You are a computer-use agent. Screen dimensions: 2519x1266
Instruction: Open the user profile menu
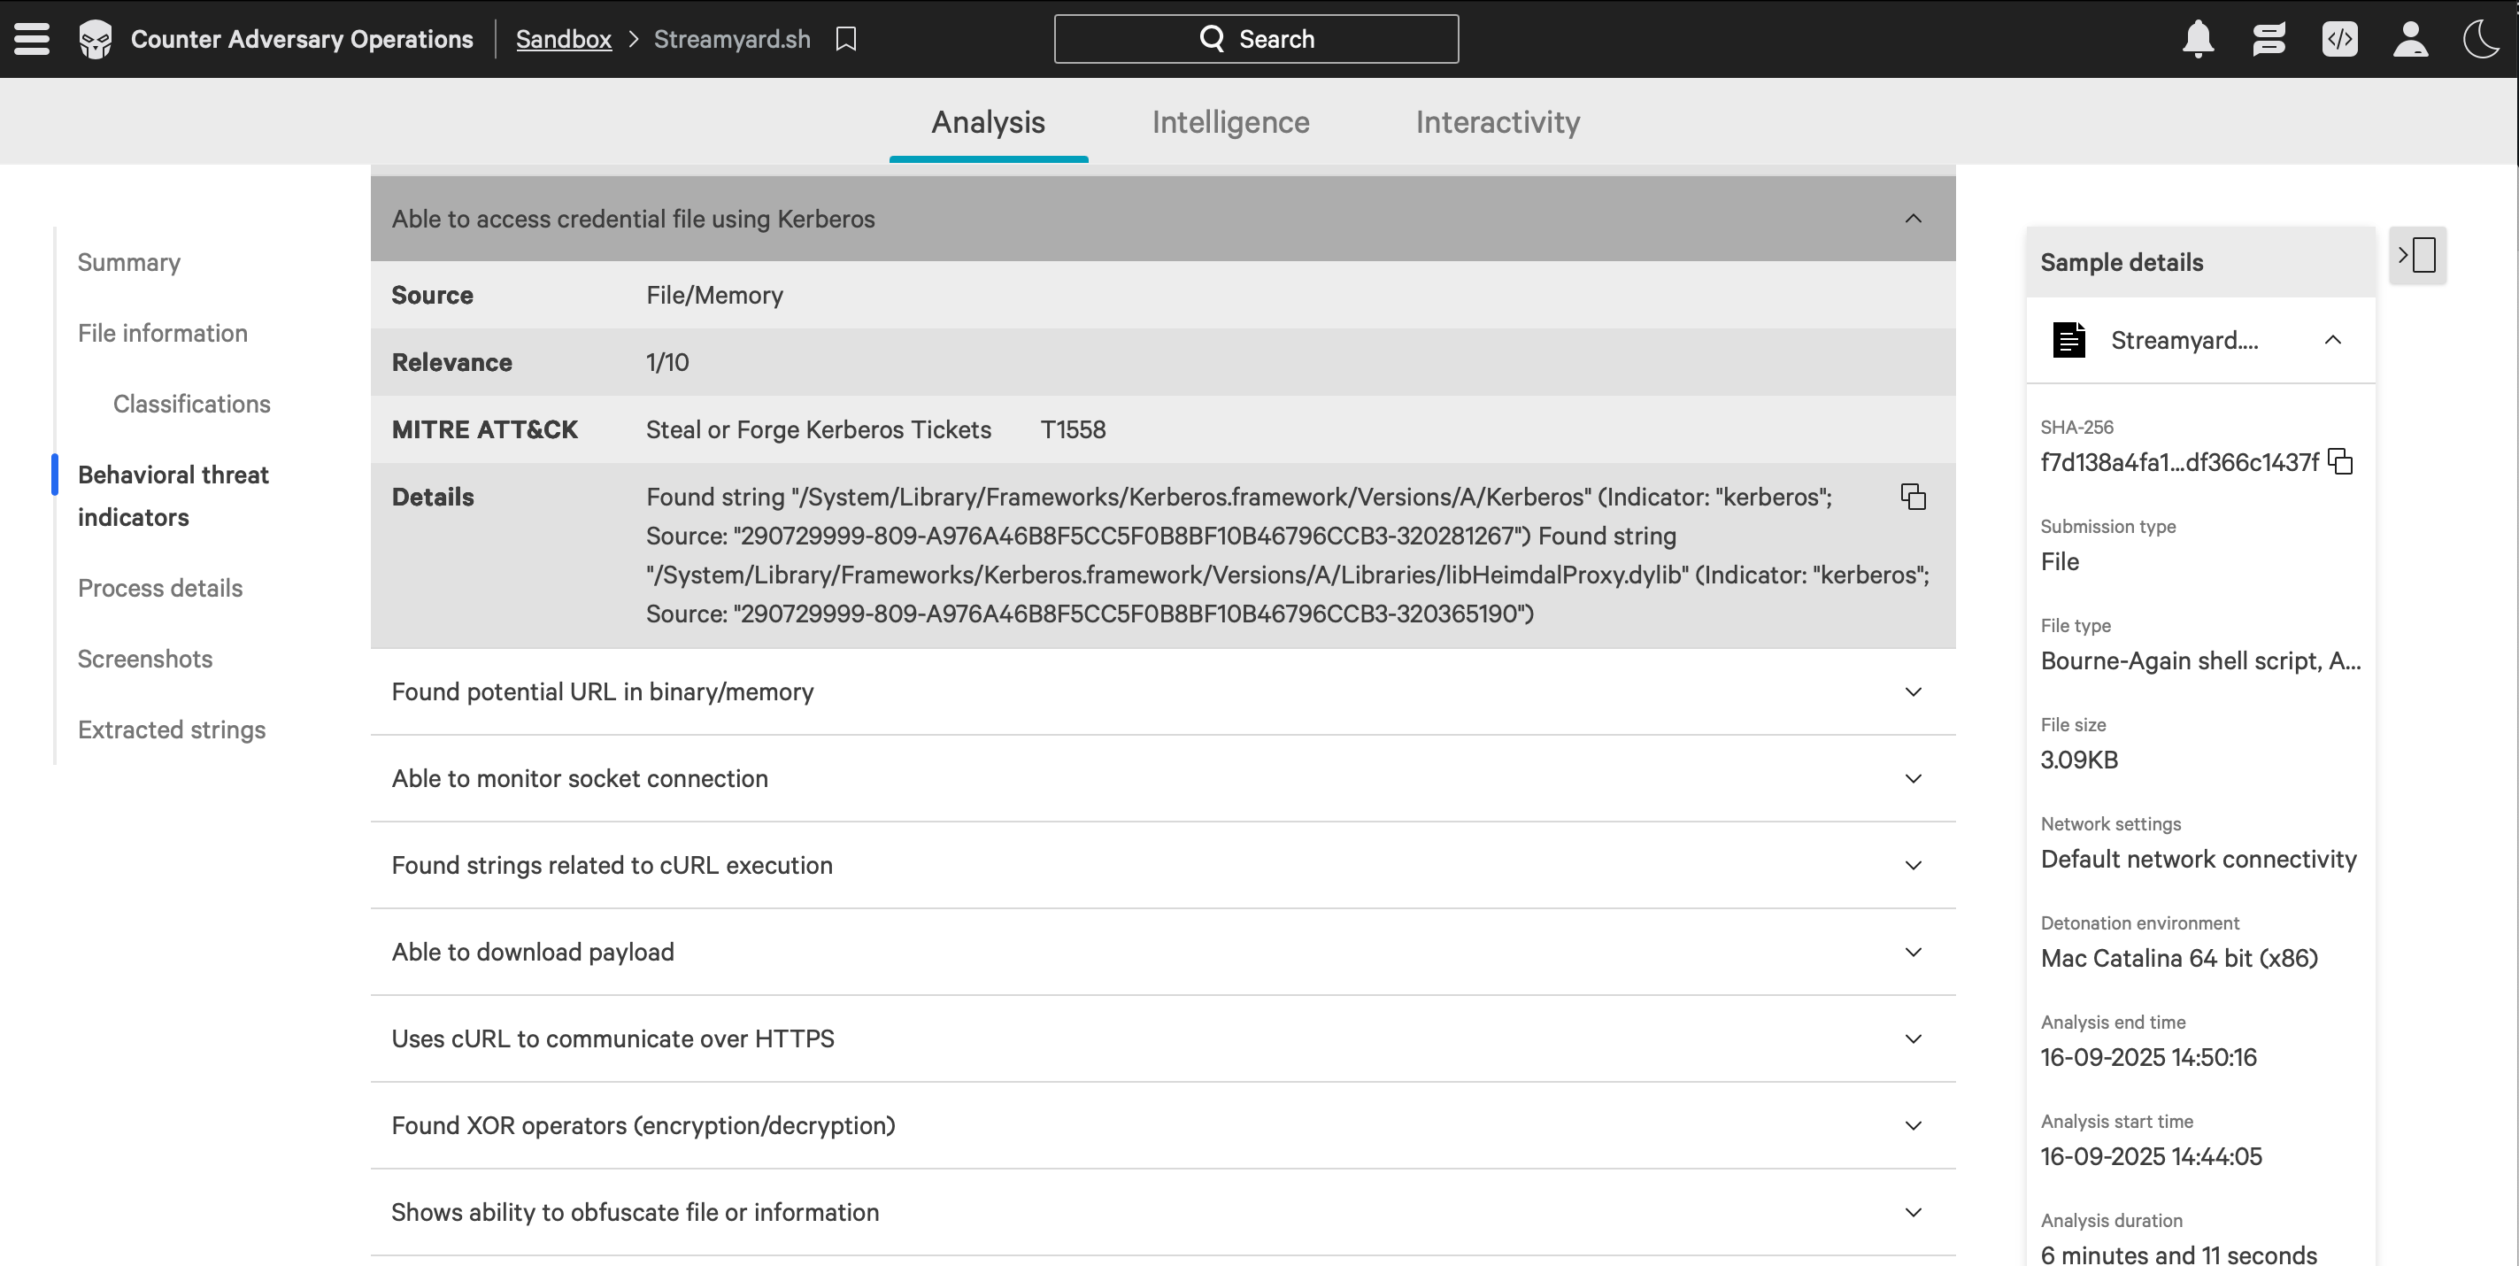[x=2409, y=39]
